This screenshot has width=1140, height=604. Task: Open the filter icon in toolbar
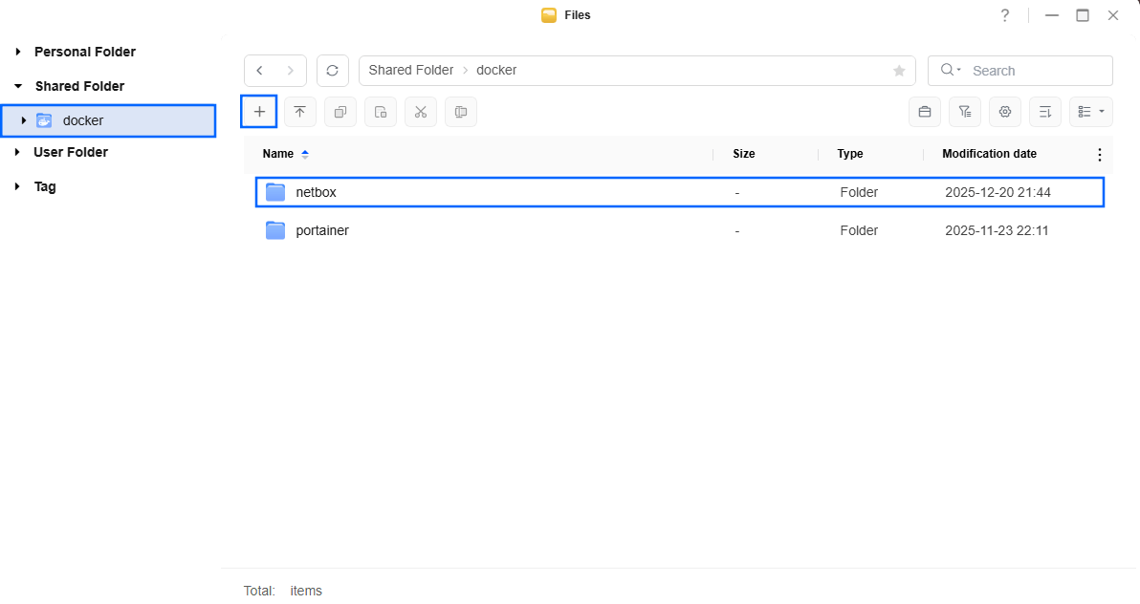(964, 112)
